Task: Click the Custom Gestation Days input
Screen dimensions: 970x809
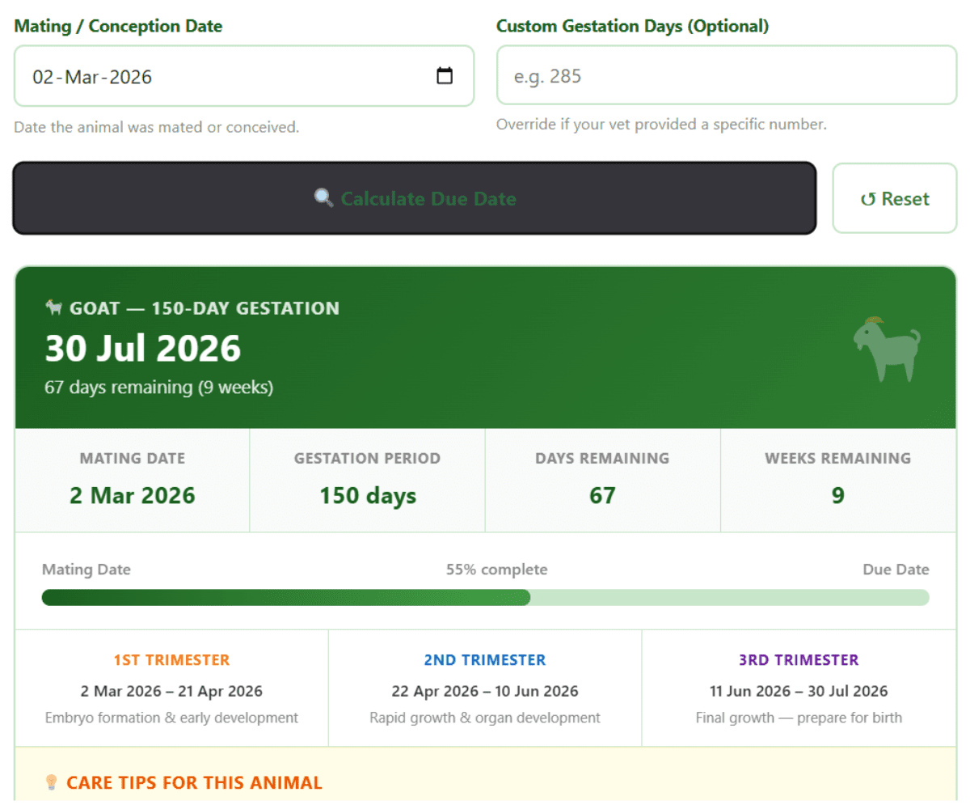Action: point(727,75)
